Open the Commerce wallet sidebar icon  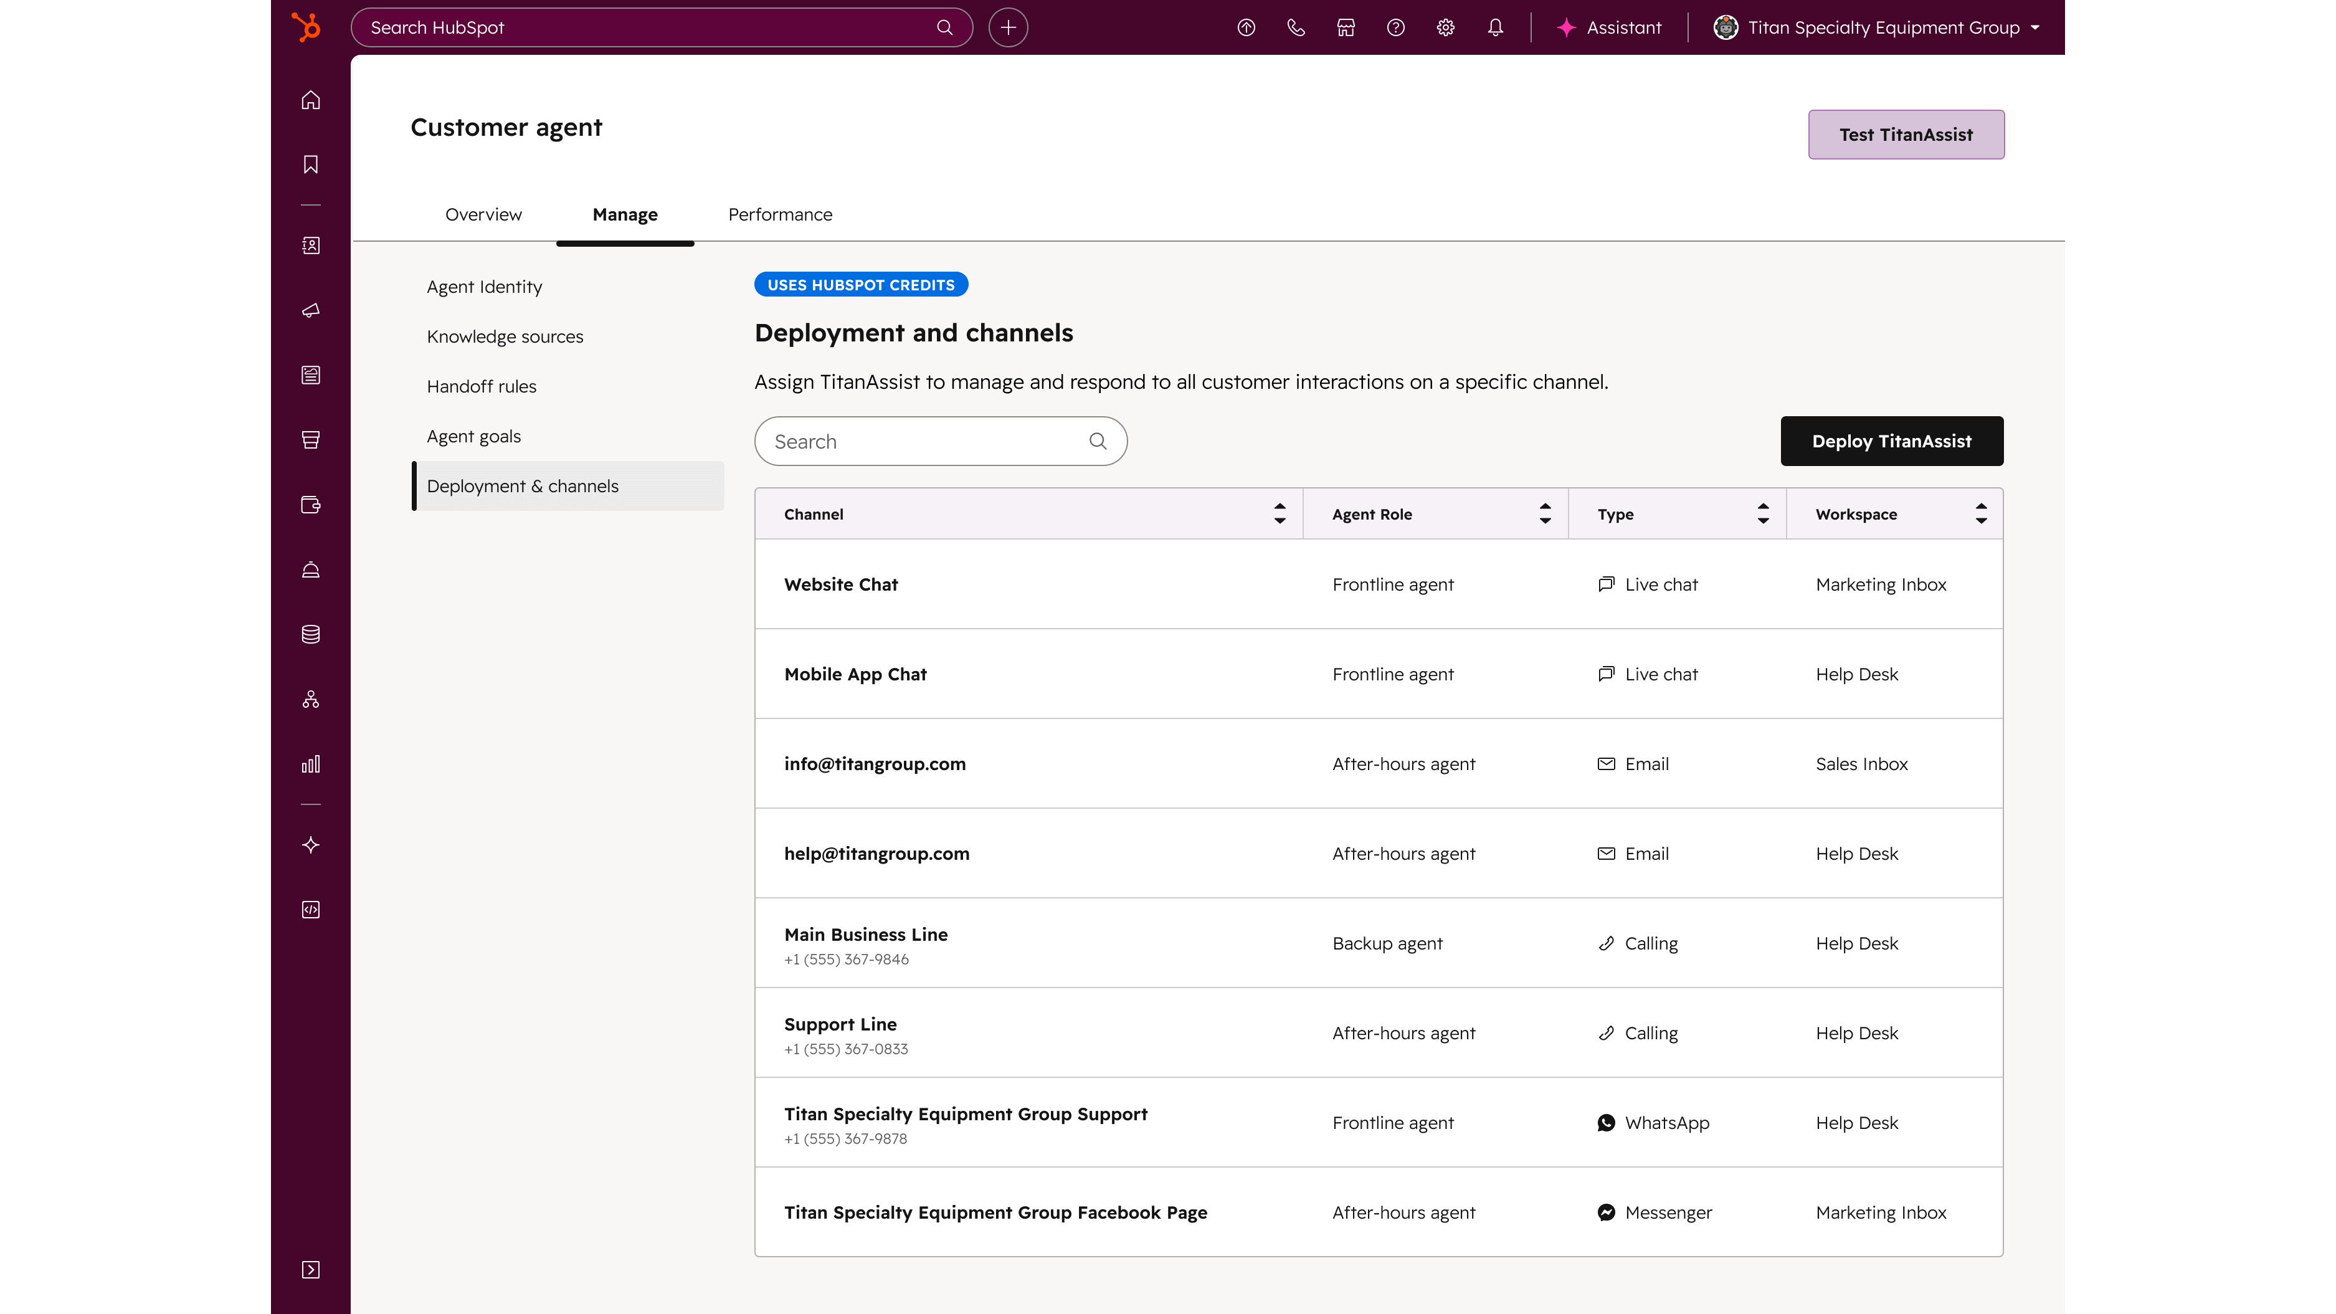[x=310, y=505]
